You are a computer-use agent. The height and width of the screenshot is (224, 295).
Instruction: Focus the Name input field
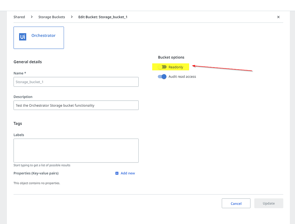tap(76, 82)
